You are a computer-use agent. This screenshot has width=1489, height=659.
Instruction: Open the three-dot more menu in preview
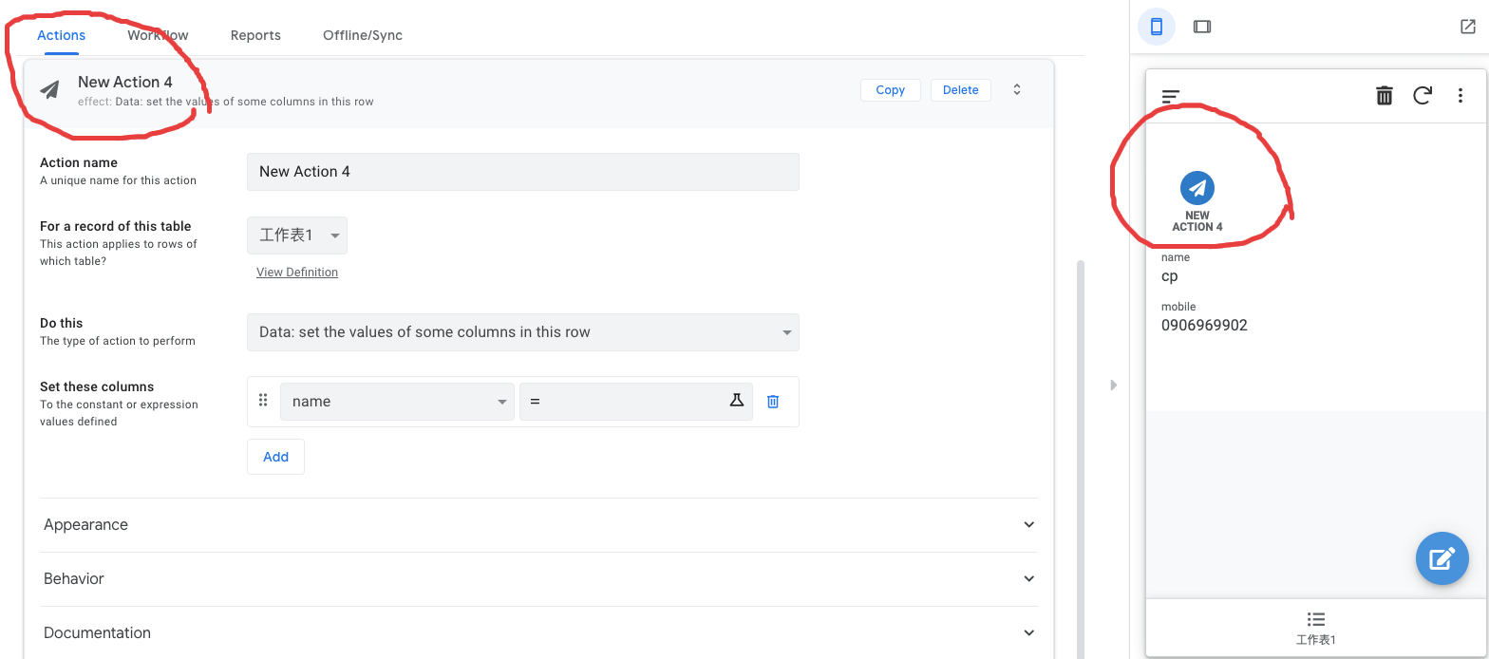tap(1460, 95)
